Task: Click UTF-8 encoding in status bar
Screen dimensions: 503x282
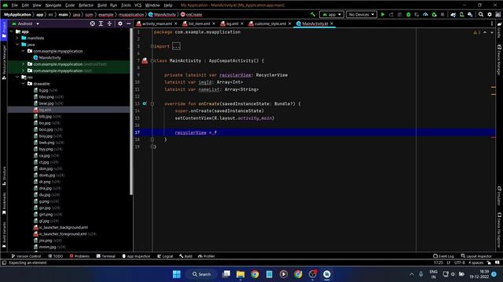Action: point(459,263)
